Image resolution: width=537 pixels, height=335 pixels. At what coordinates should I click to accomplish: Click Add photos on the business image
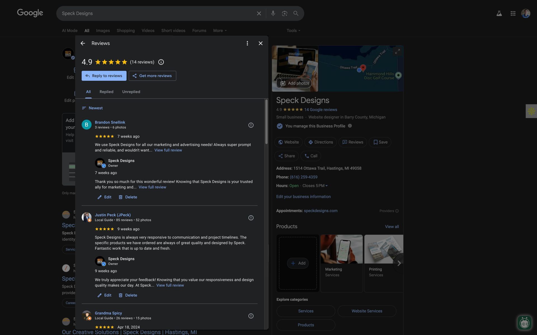tap(294, 83)
